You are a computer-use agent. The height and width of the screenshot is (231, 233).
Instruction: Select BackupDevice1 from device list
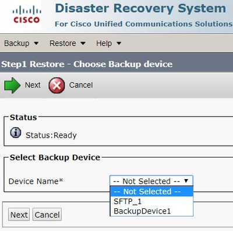tap(152, 211)
